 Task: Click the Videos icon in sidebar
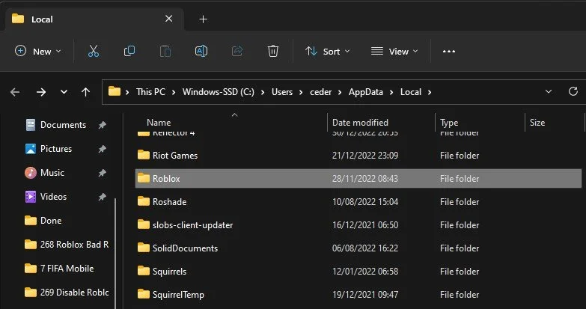[x=31, y=197]
